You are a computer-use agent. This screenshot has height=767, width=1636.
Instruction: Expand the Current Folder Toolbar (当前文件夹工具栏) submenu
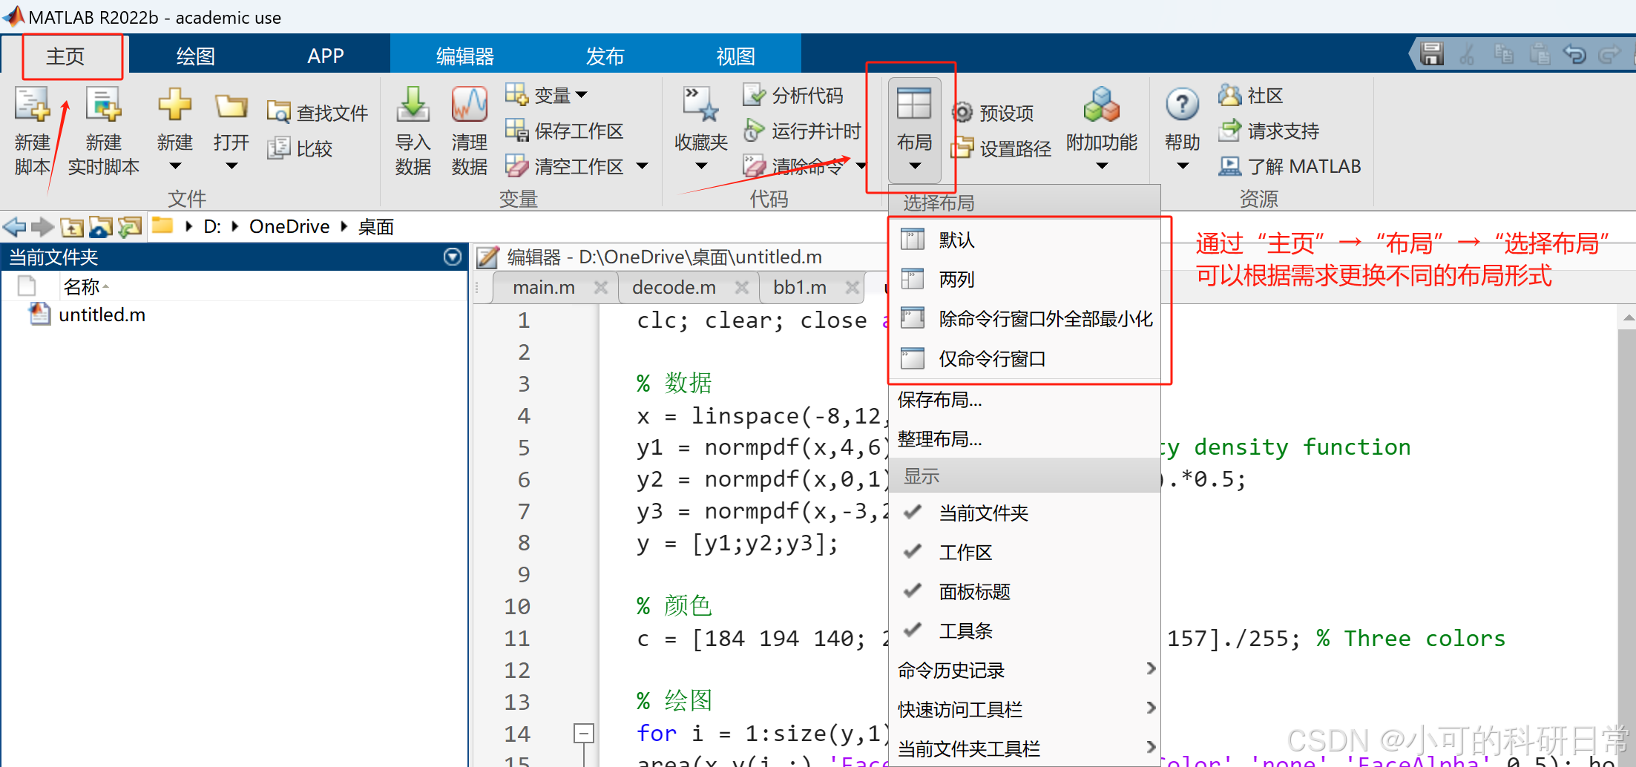(x=1024, y=748)
